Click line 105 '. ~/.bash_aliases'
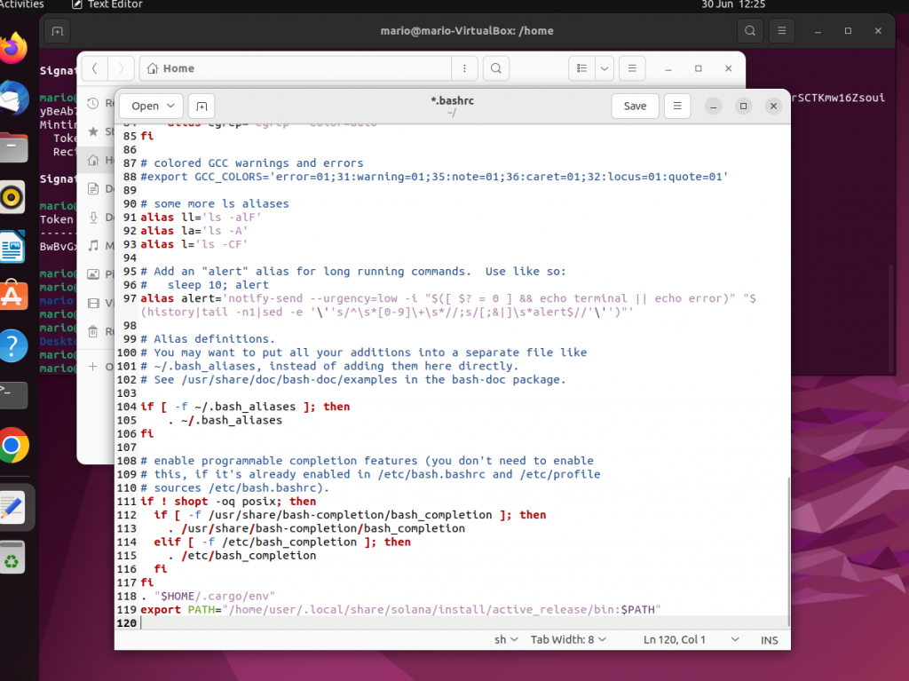The image size is (909, 681). (225, 420)
